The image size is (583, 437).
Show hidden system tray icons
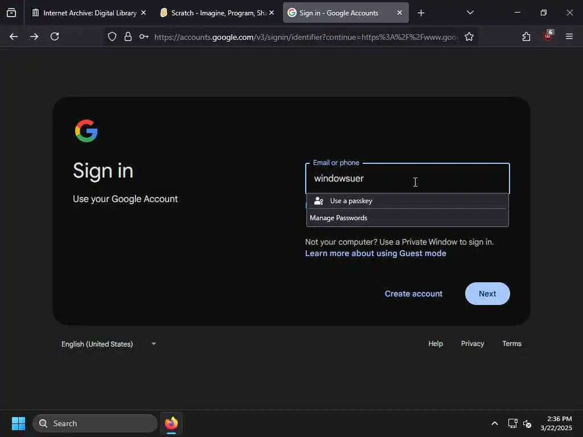pyautogui.click(x=495, y=423)
